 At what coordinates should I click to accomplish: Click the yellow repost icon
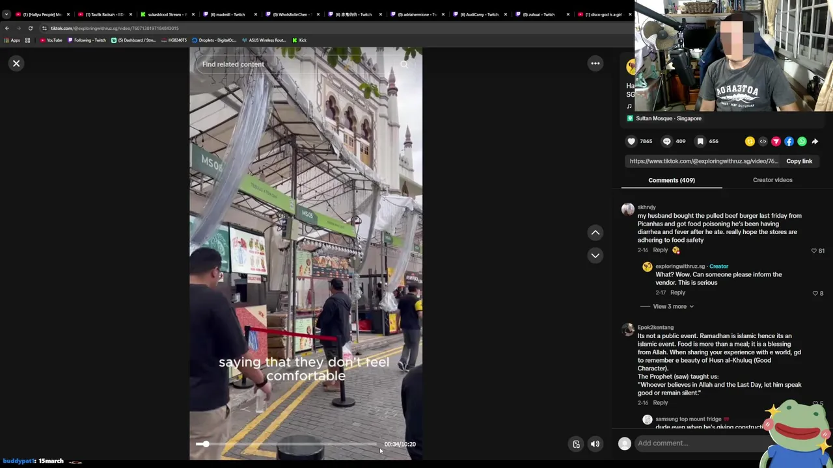(750, 141)
